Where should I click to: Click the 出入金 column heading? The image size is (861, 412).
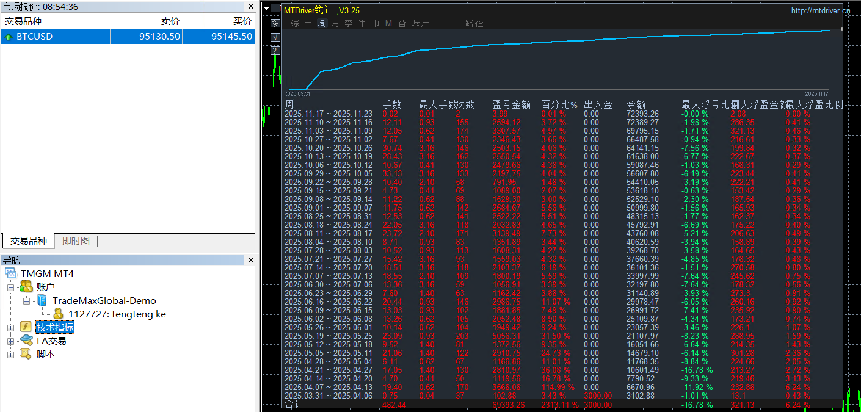(x=598, y=104)
